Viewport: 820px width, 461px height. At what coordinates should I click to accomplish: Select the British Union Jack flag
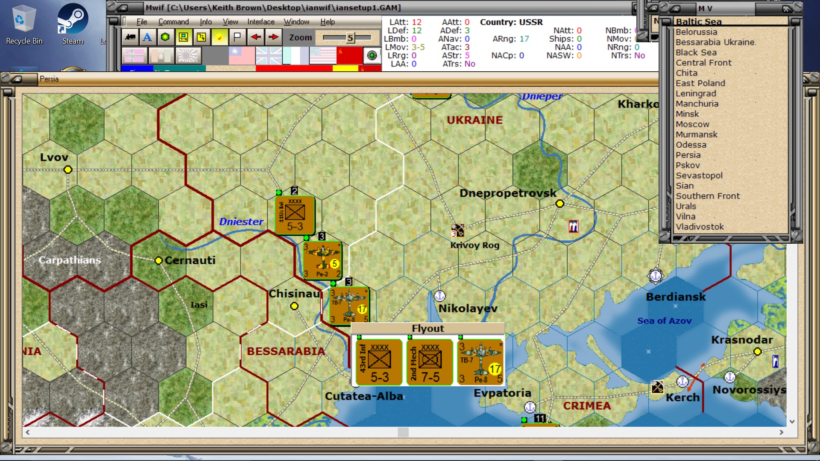coord(269,55)
